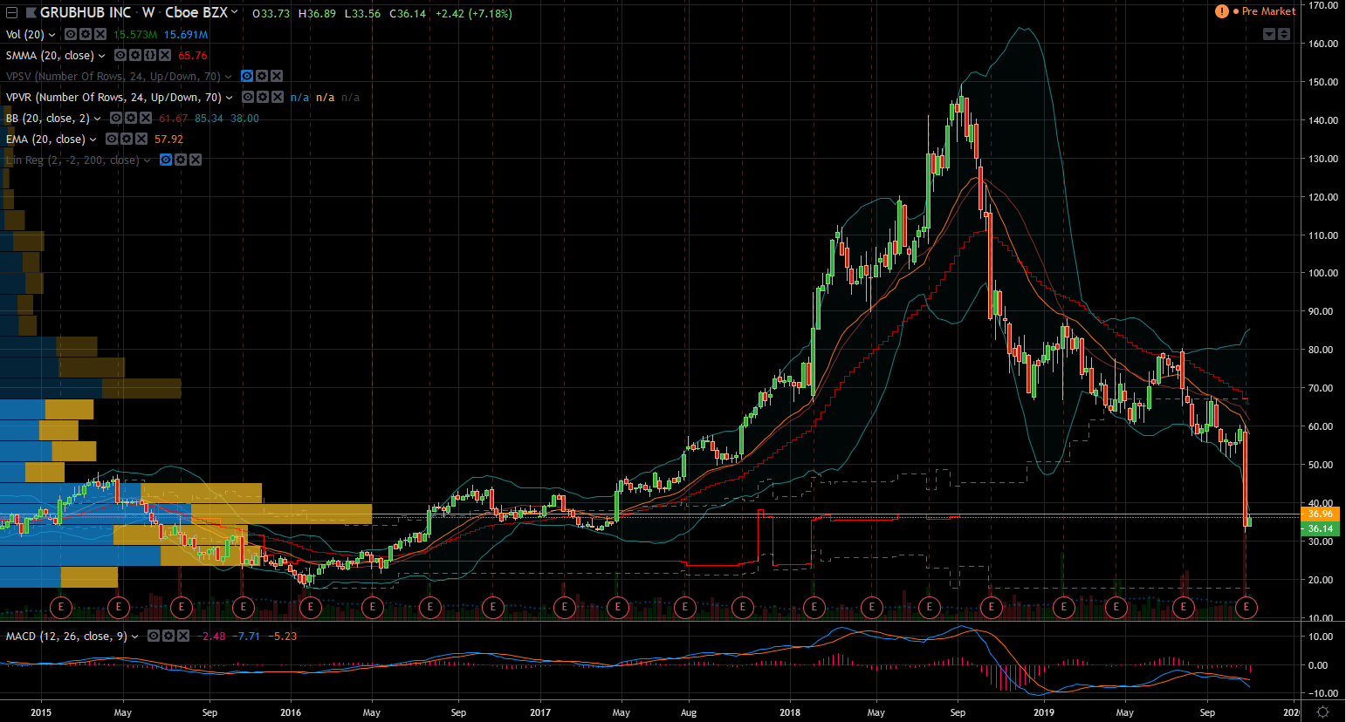
Task: Remove the VPSV indicator
Action: point(277,76)
